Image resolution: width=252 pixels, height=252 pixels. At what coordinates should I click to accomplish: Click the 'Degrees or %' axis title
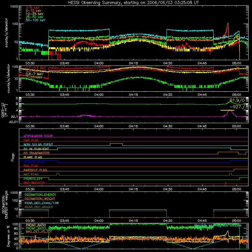[8, 236]
